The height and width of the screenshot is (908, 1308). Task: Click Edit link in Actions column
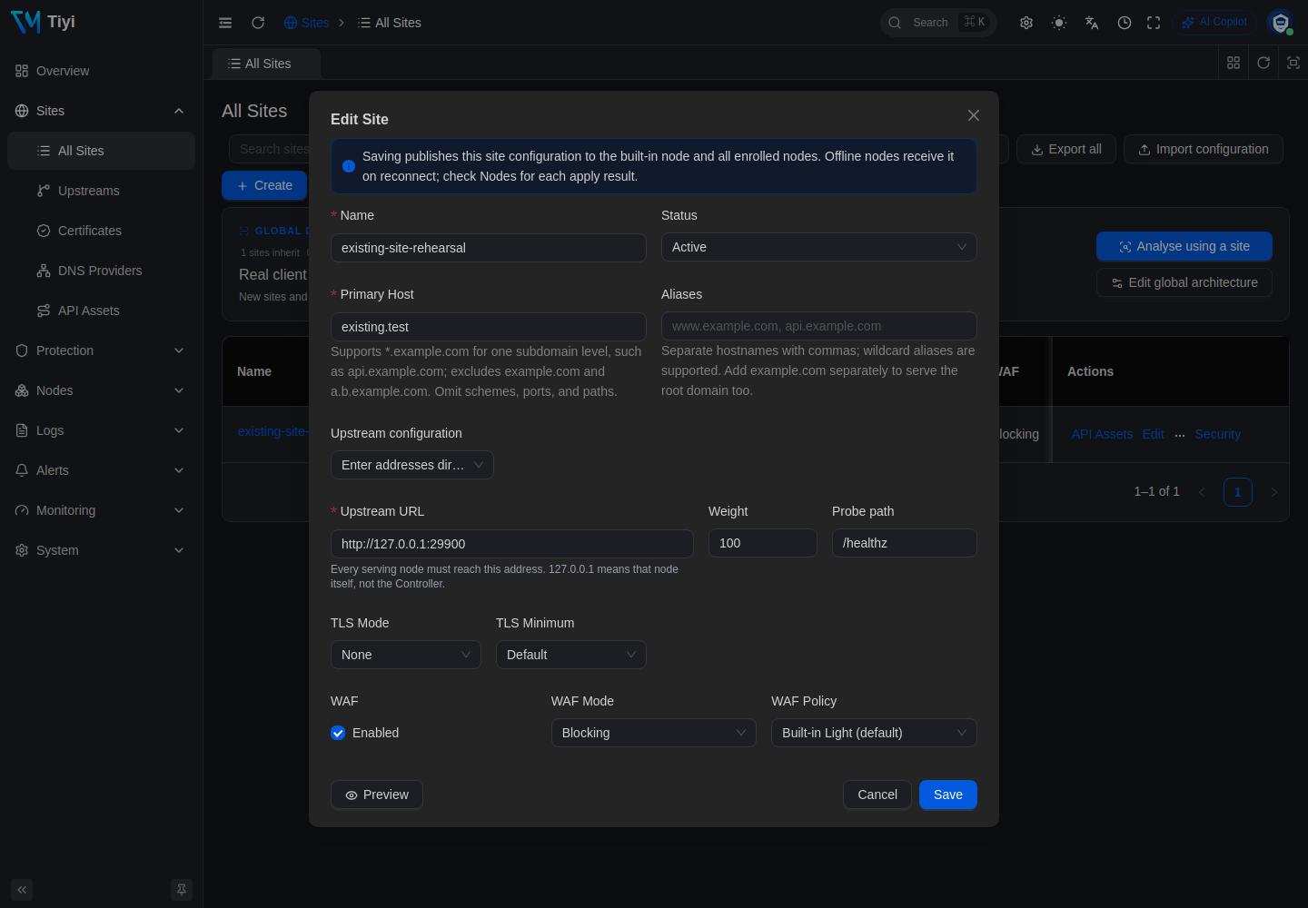click(x=1153, y=434)
